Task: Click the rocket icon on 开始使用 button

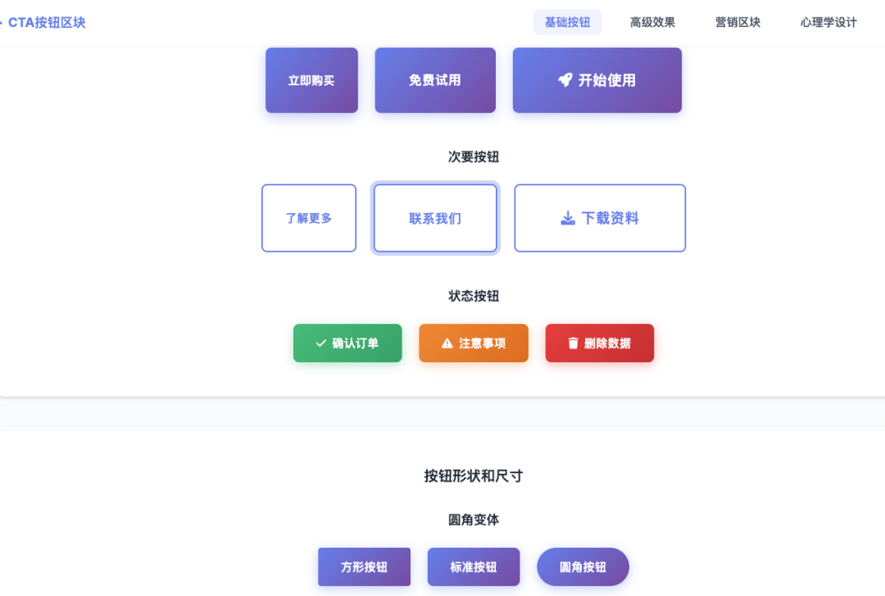Action: point(565,80)
